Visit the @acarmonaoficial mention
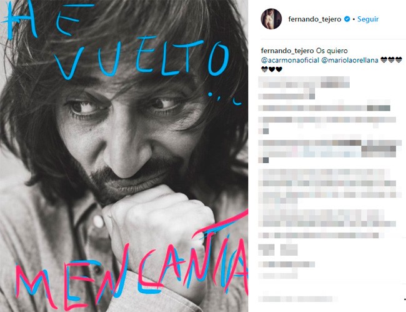This screenshot has height=312, width=406. tap(290, 60)
